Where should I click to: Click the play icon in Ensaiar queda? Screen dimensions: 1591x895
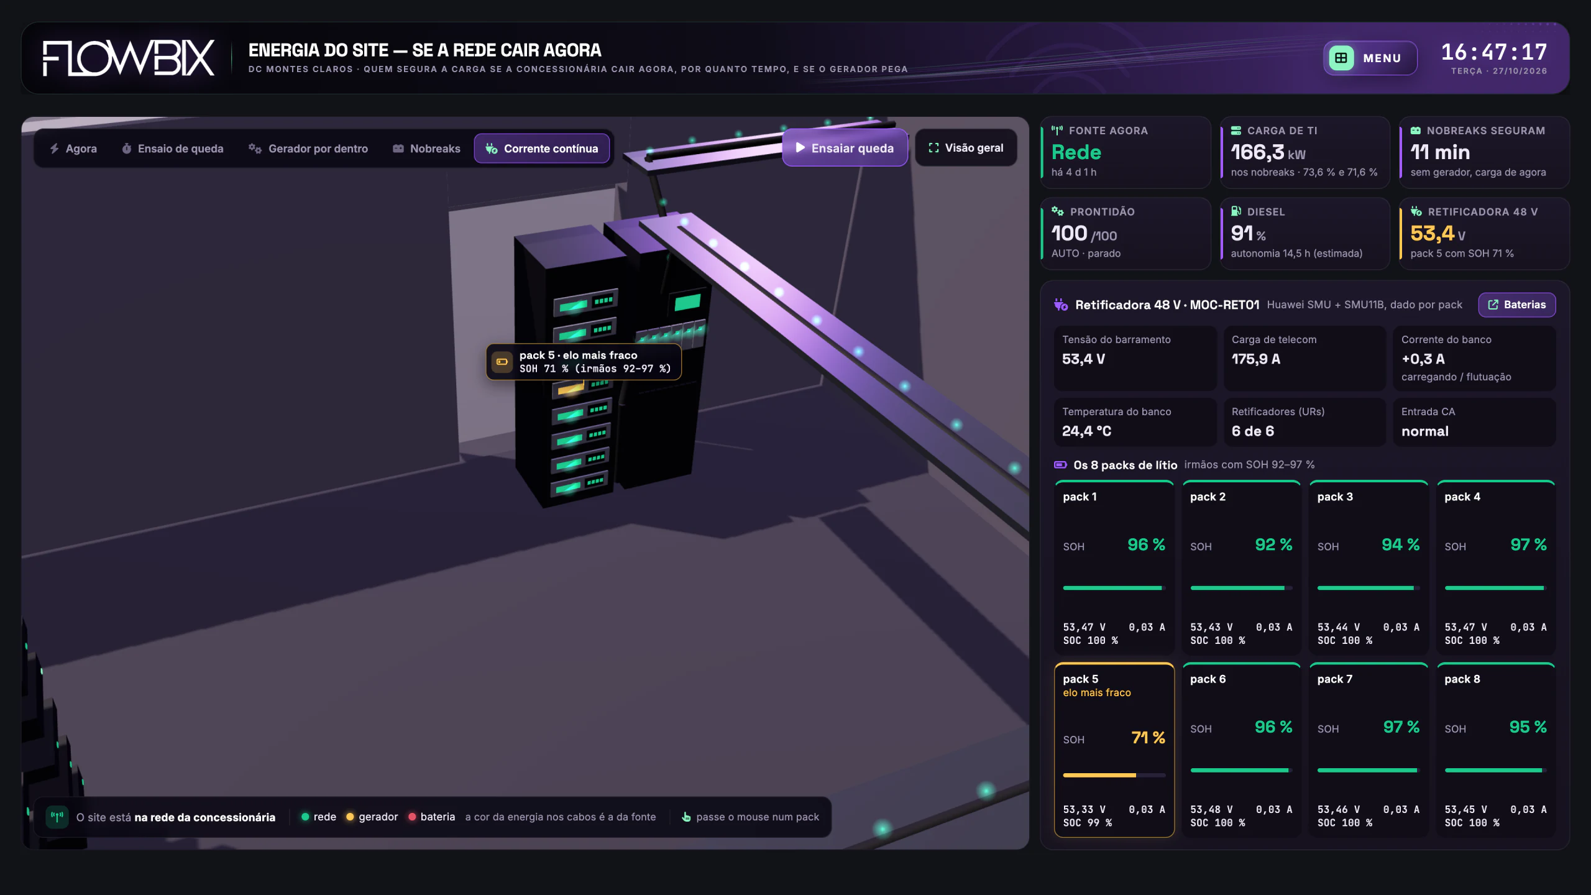[x=800, y=148]
